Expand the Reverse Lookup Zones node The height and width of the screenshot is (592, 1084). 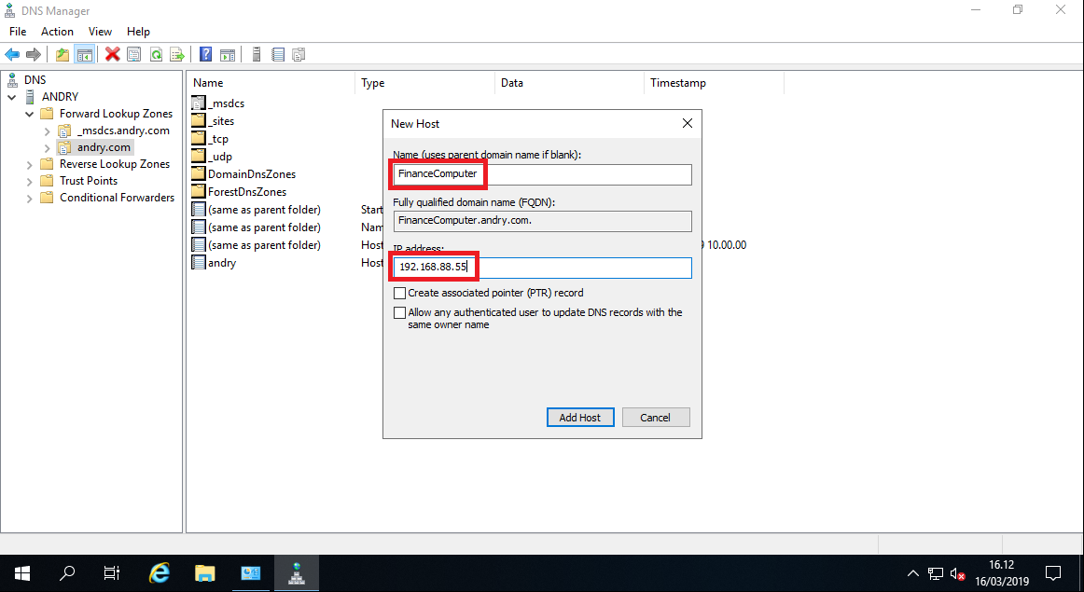coord(28,163)
